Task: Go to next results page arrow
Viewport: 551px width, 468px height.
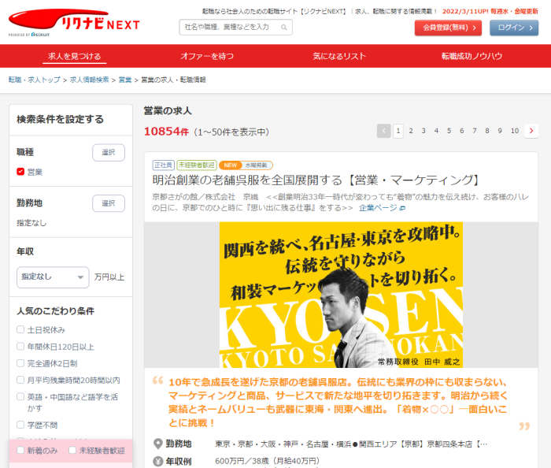Action: [x=531, y=131]
